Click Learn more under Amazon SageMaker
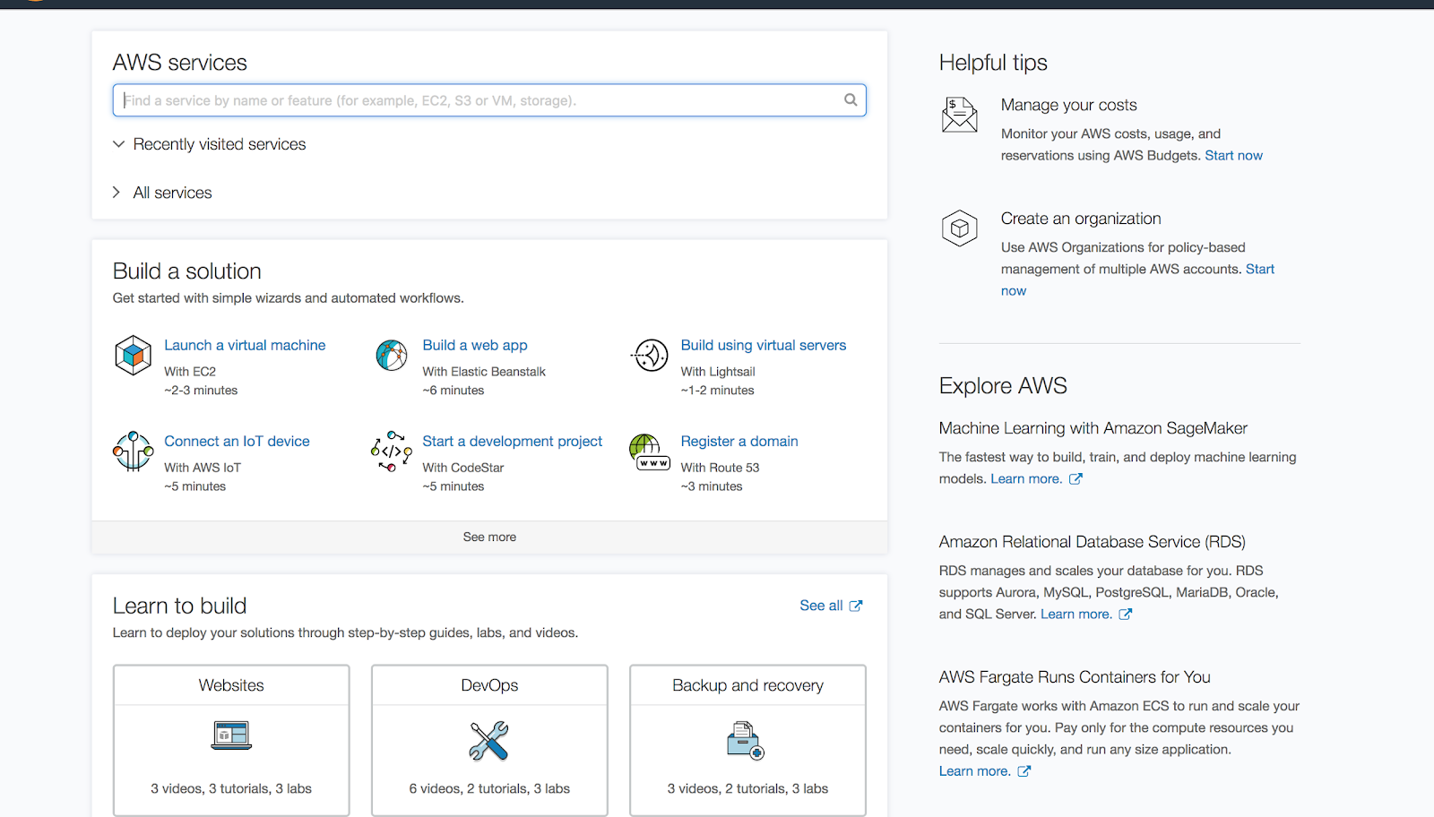The height and width of the screenshot is (817, 1434). [x=1026, y=478]
